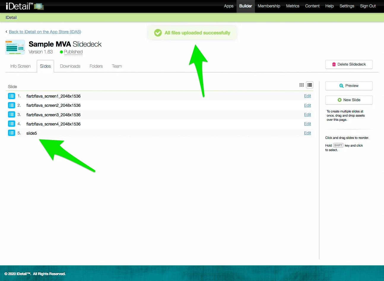The width and height of the screenshot is (384, 281).
Task: Click the IDetail breadcrumb label
Action: tap(11, 18)
